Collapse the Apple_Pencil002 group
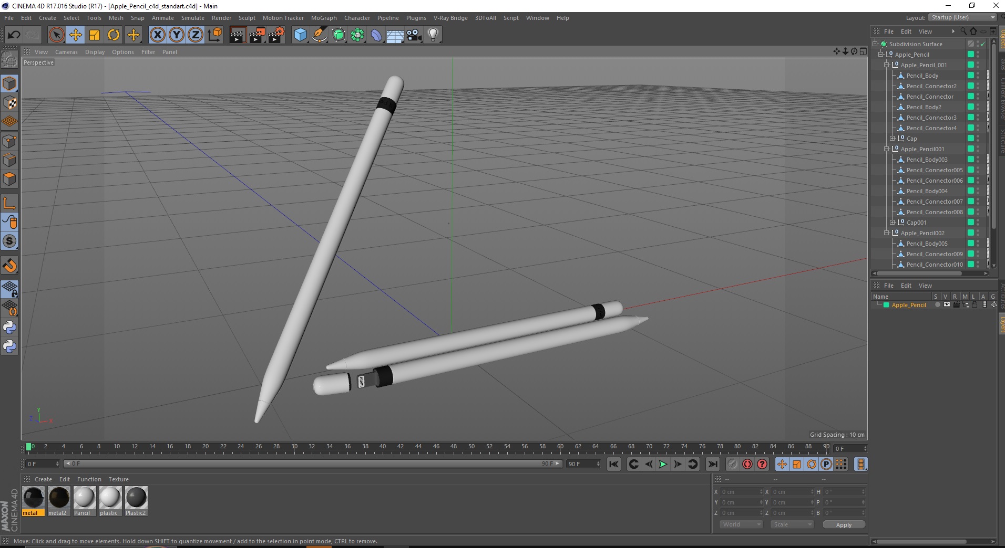Viewport: 1005px width, 548px height. coord(887,233)
